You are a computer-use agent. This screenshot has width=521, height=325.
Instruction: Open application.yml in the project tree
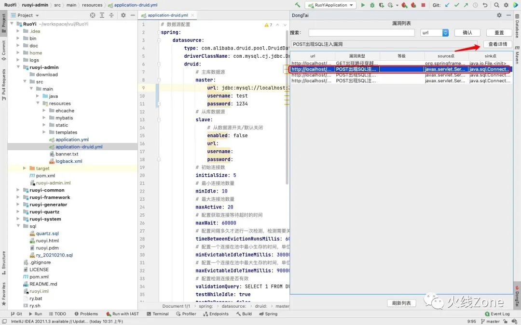tap(72, 140)
